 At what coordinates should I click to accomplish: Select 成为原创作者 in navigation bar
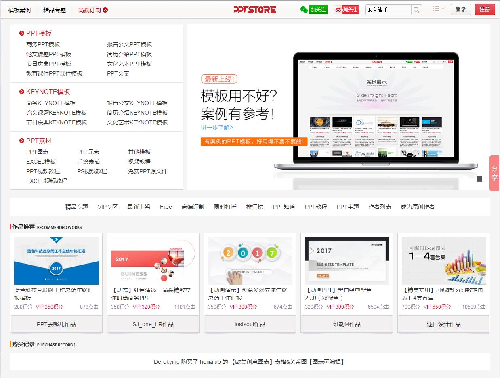(418, 207)
